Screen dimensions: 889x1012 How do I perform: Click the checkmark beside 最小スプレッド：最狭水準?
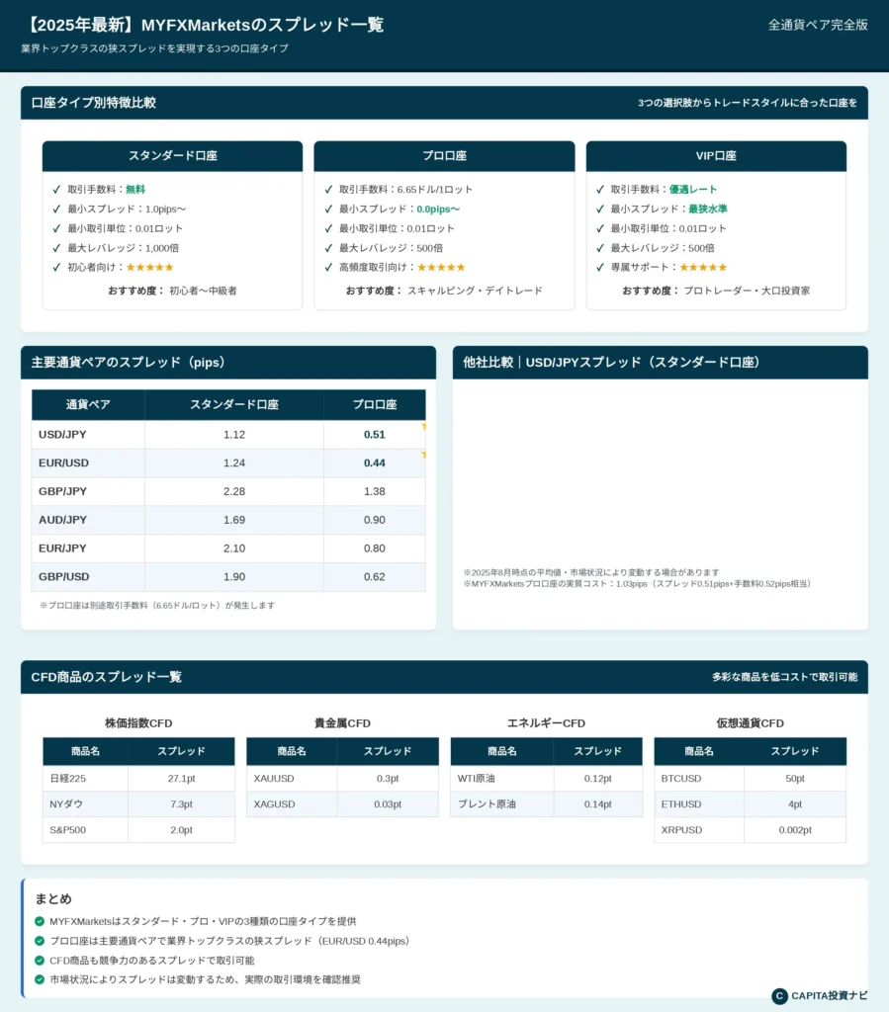pos(600,209)
